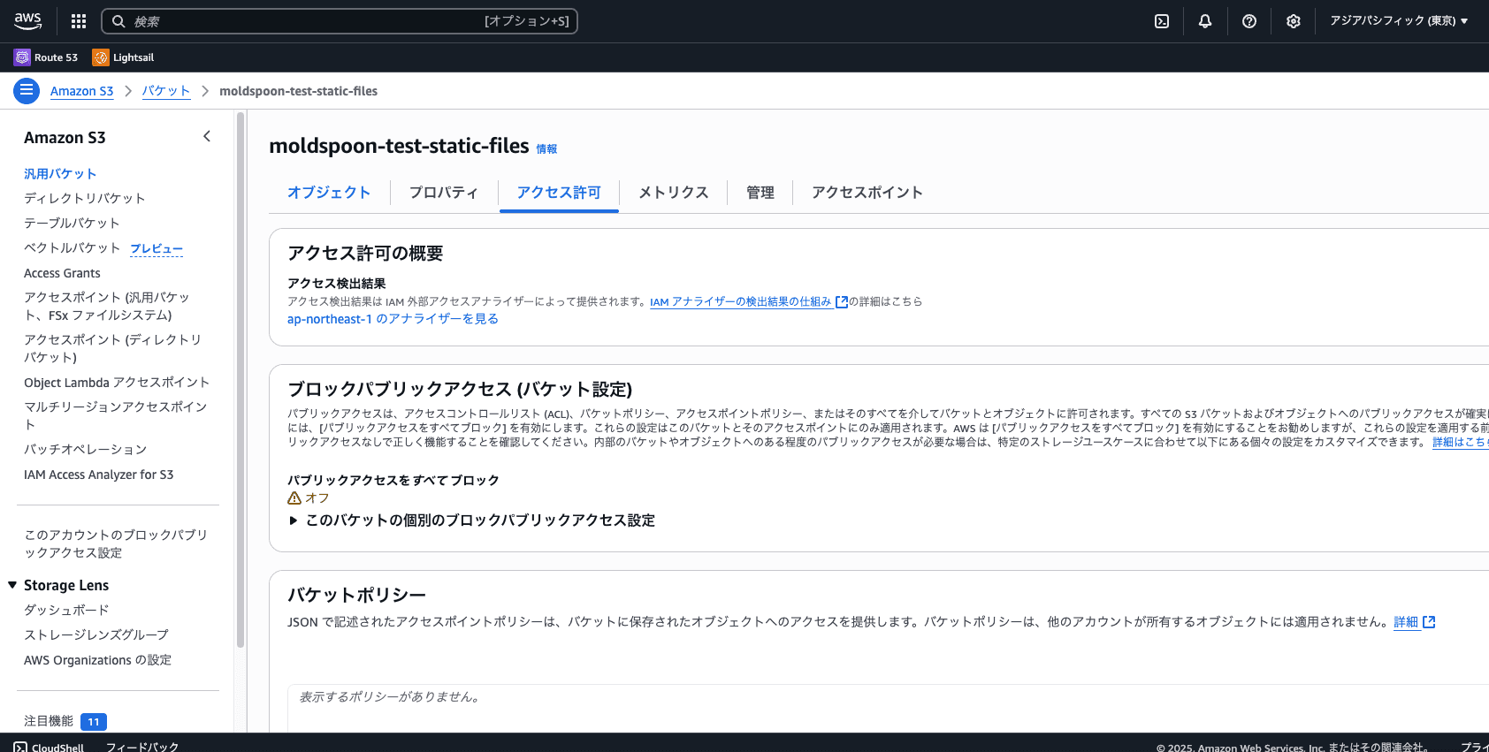Open 注目機能 in the sidebar
This screenshot has height=752, width=1489.
(x=49, y=722)
